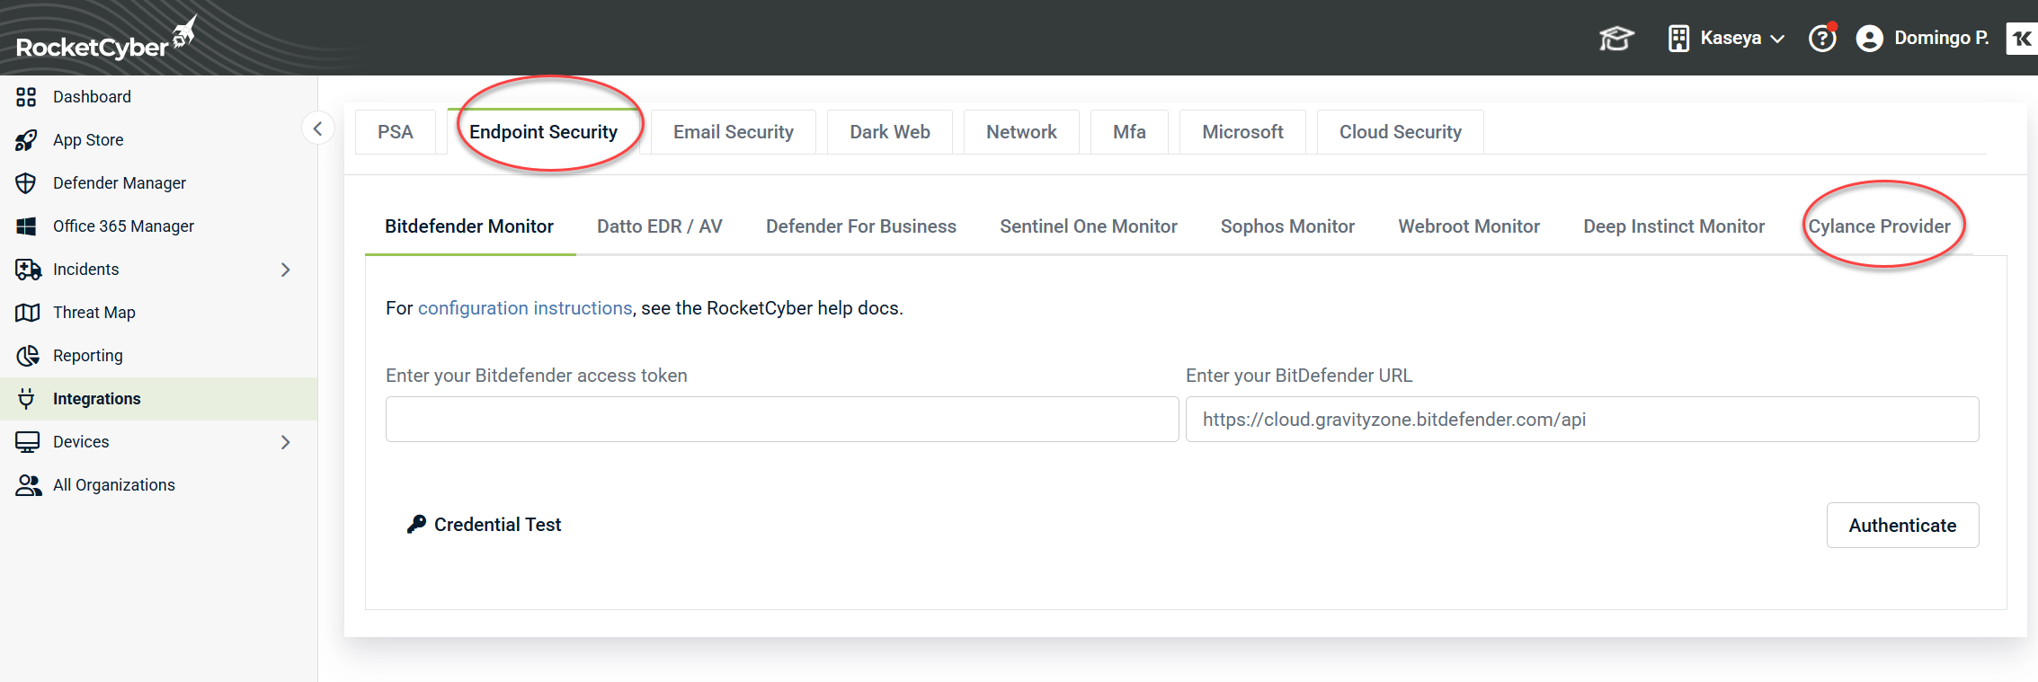Image resolution: width=2038 pixels, height=682 pixels.
Task: Click the graduation cap training icon
Action: click(x=1615, y=39)
